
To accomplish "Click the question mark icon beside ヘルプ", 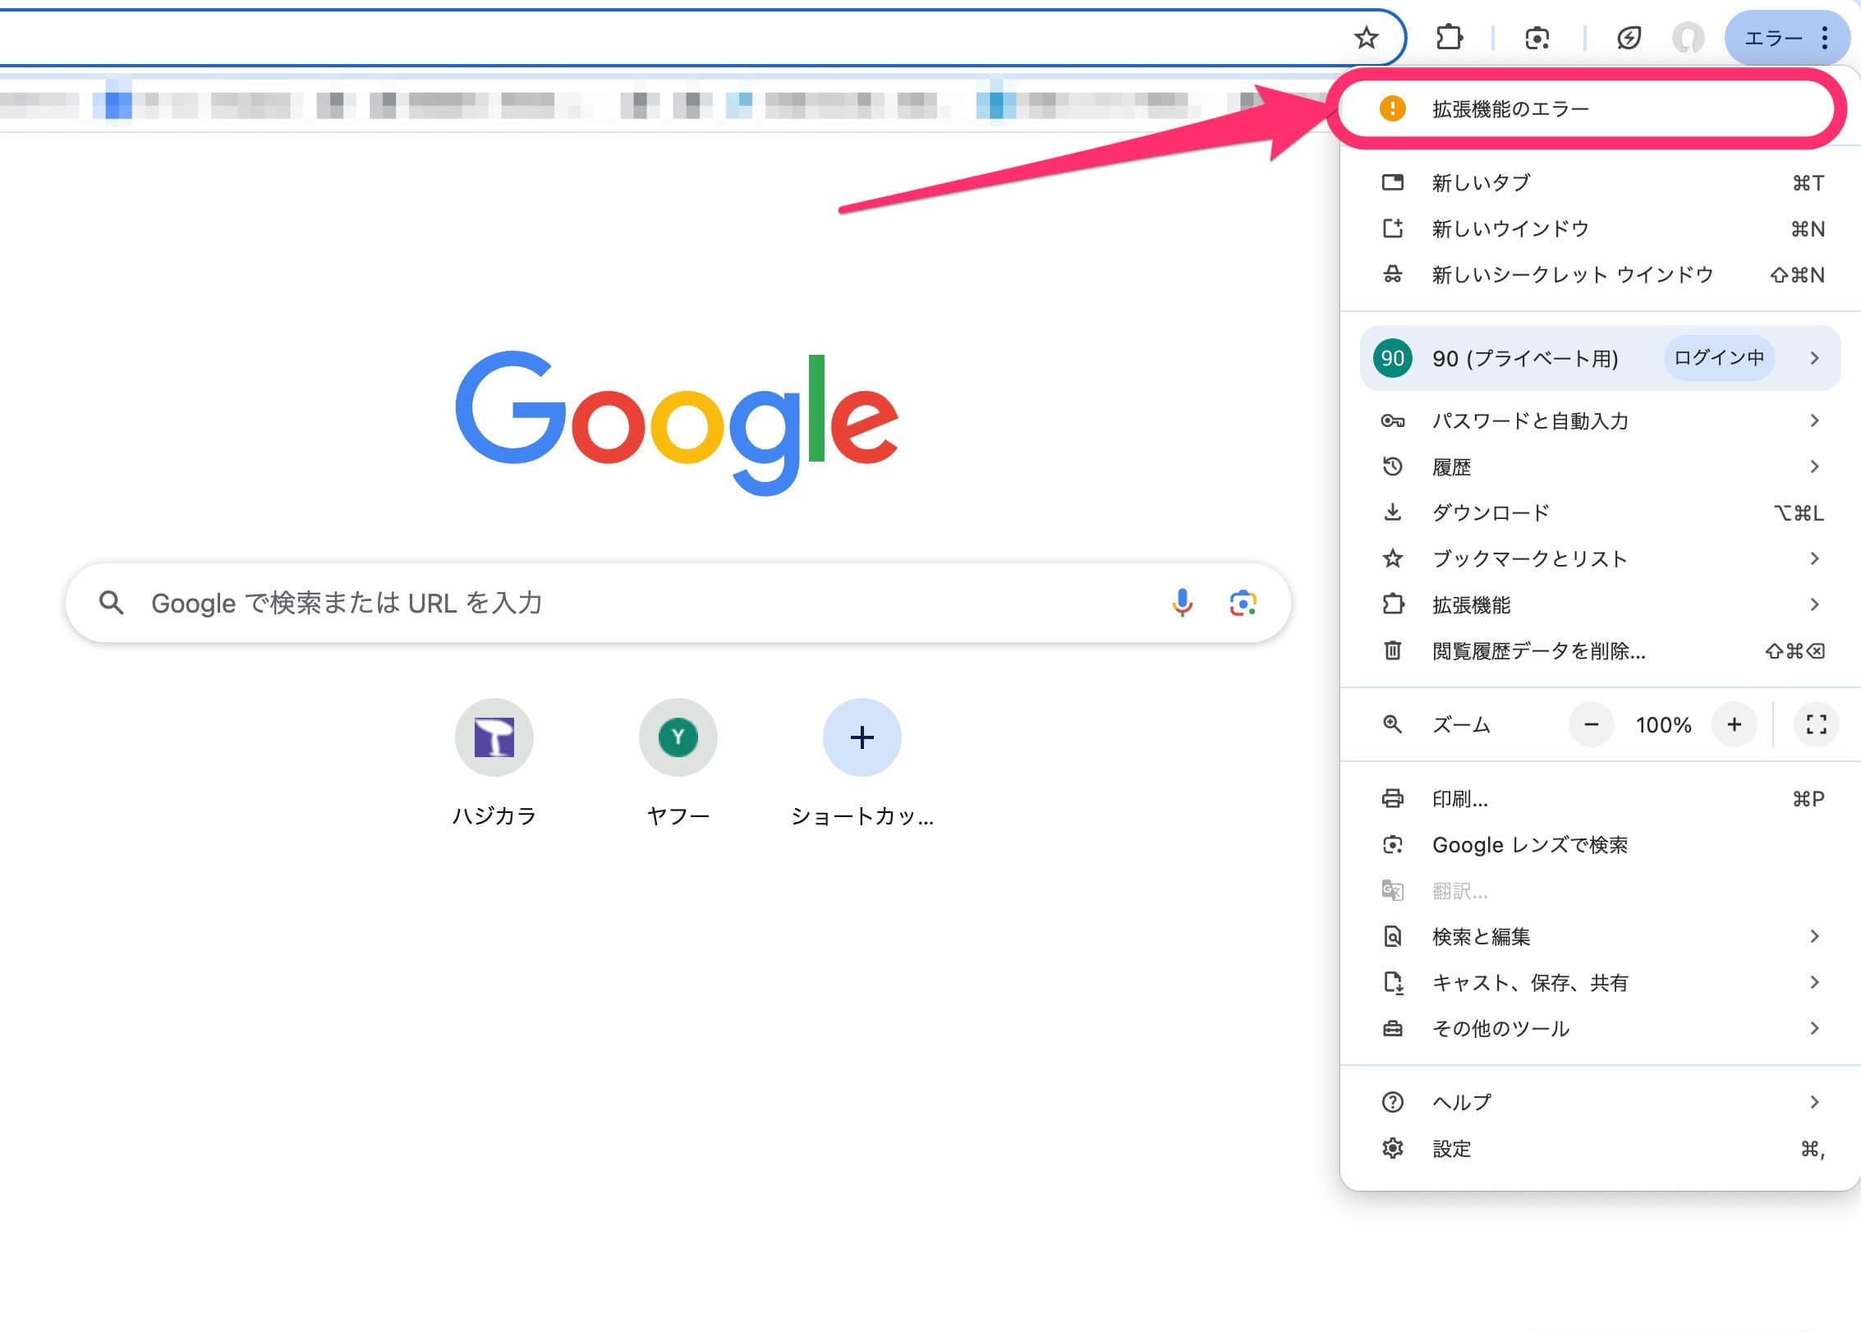I will pos(1392,1102).
